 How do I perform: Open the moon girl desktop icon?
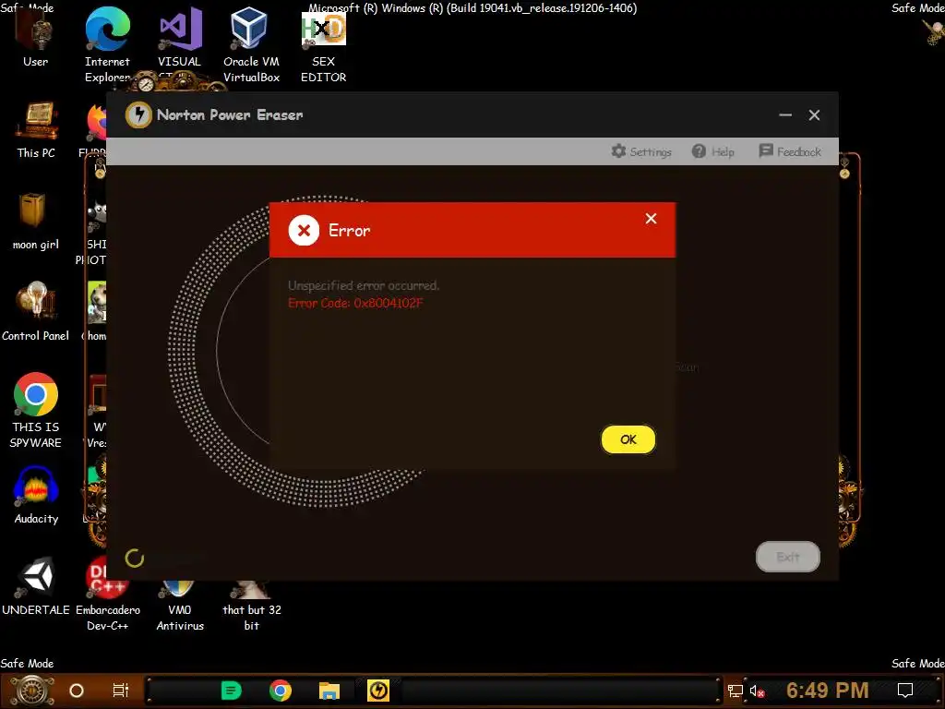(x=36, y=221)
